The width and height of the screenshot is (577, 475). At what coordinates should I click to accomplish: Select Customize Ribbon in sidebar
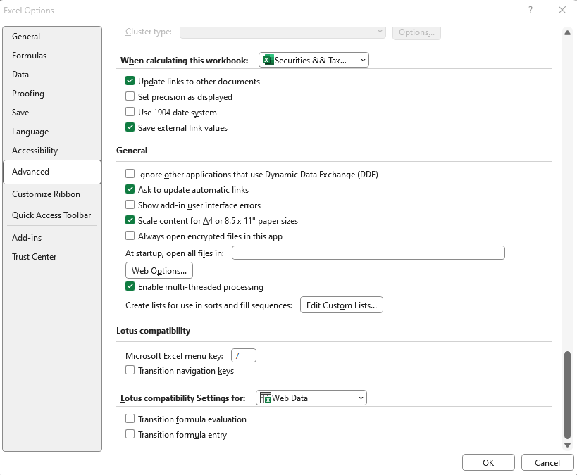pos(46,194)
